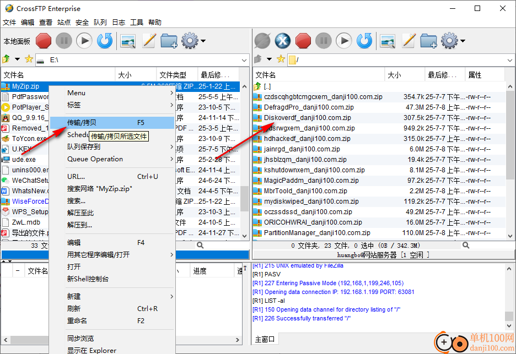
Task: Open the remote Up directory dropdown arrow
Action: tap(269, 59)
